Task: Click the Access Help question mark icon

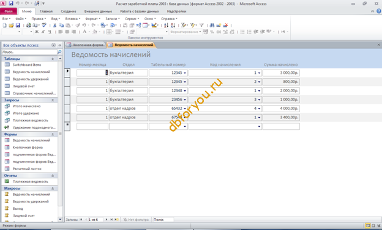Action: coord(379,11)
